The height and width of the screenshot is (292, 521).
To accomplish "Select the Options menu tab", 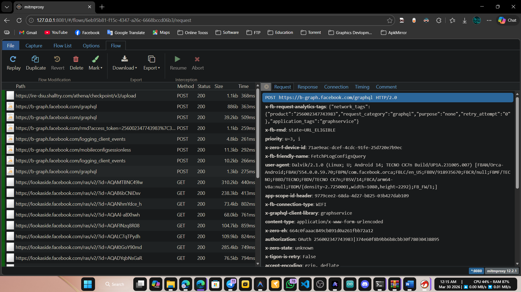I will pos(91,45).
